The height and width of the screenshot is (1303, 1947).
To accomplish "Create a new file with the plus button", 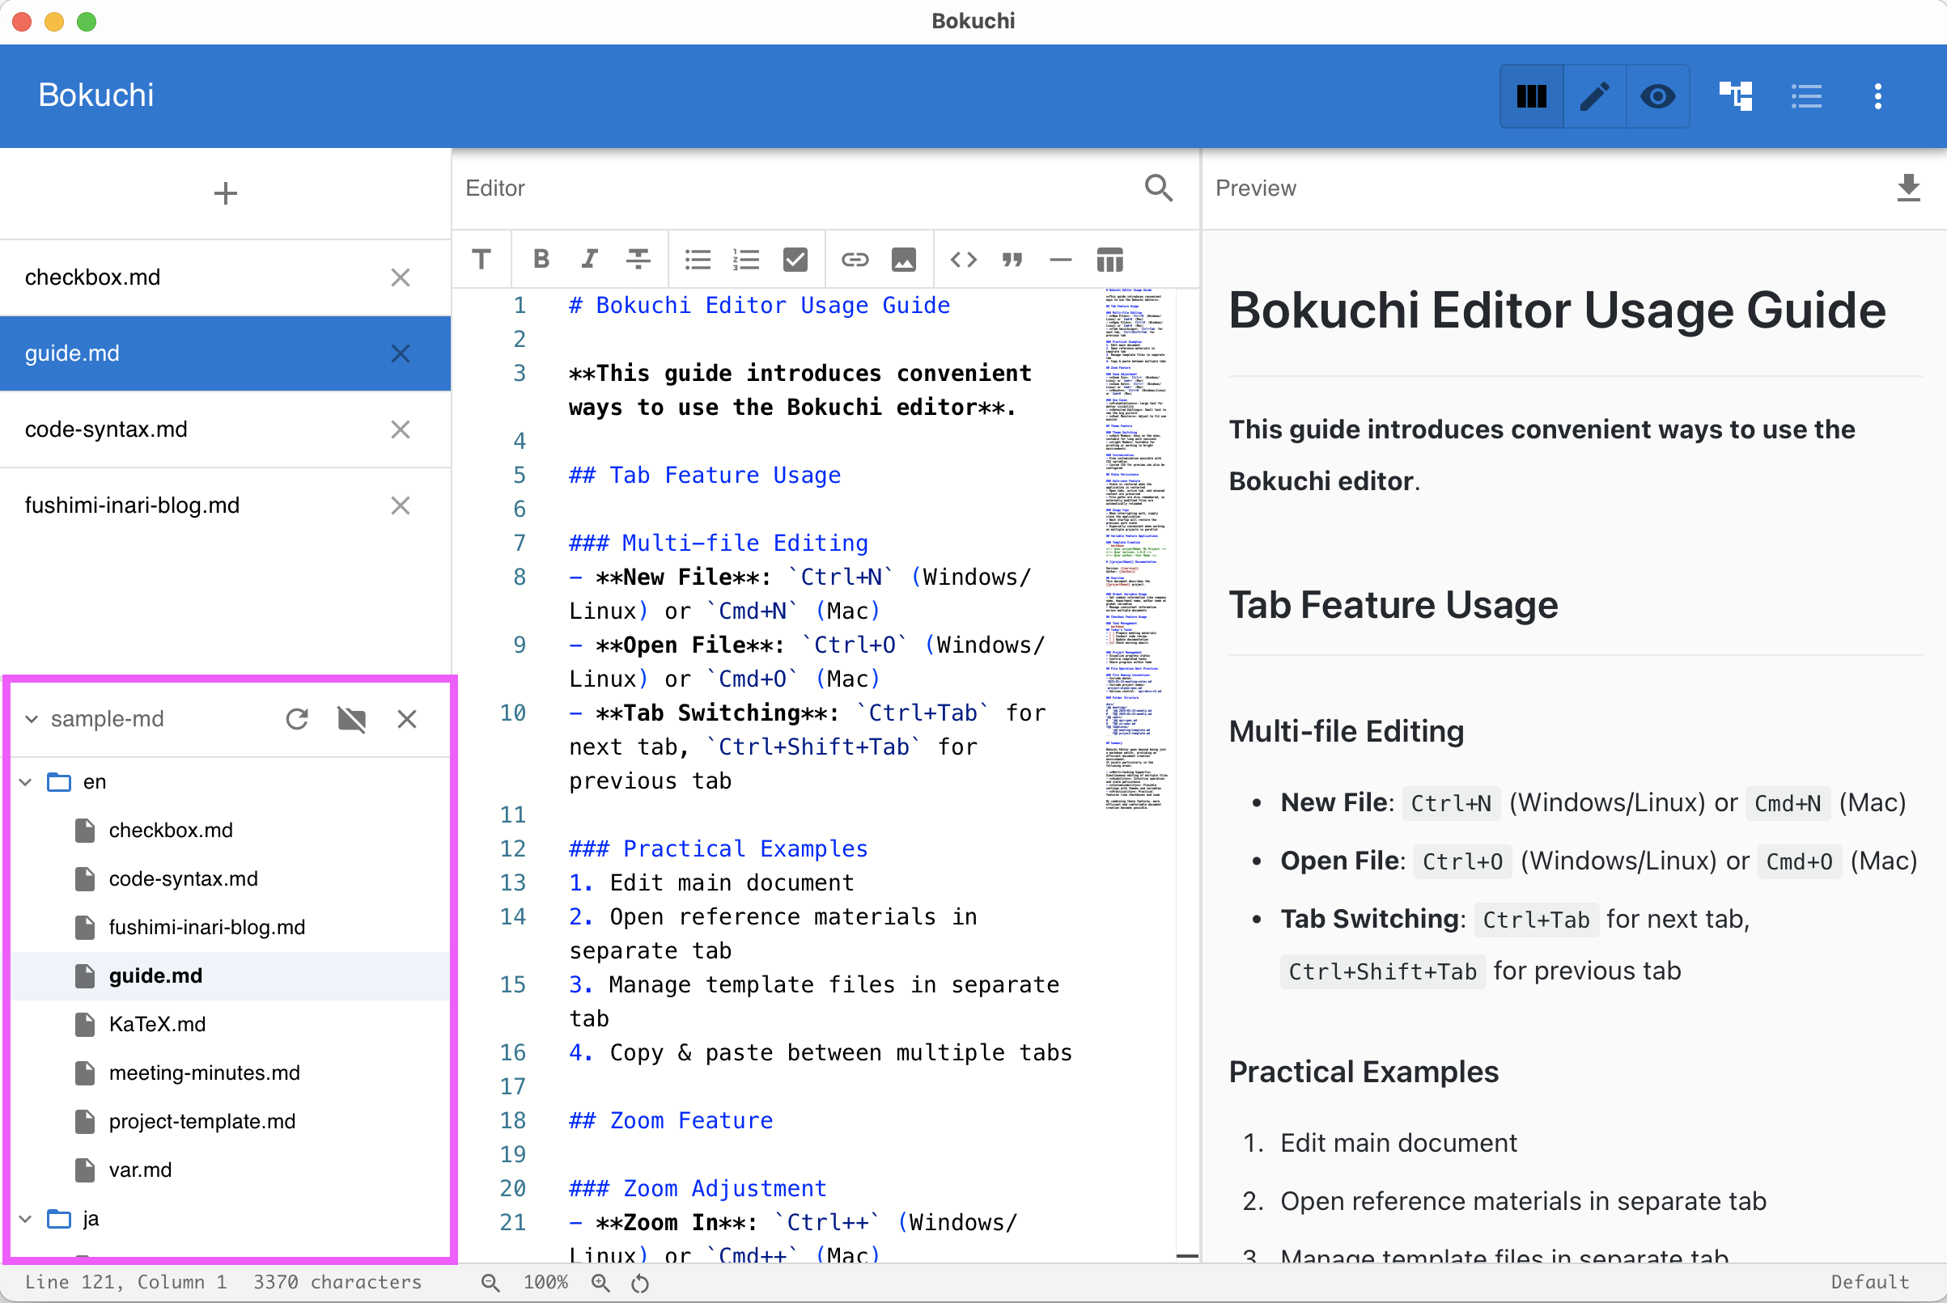I will click(x=225, y=192).
